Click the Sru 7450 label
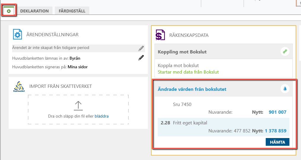This screenshot has height=160, width=301. [x=182, y=104]
